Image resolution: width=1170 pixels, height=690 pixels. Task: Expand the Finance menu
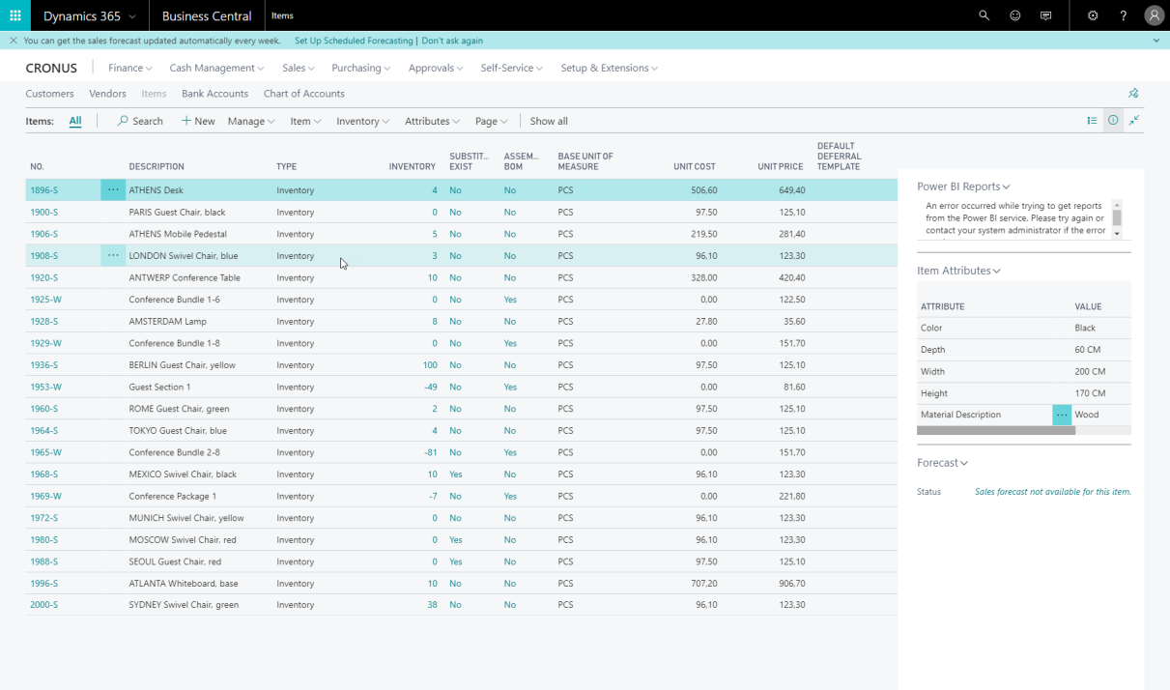tap(130, 68)
